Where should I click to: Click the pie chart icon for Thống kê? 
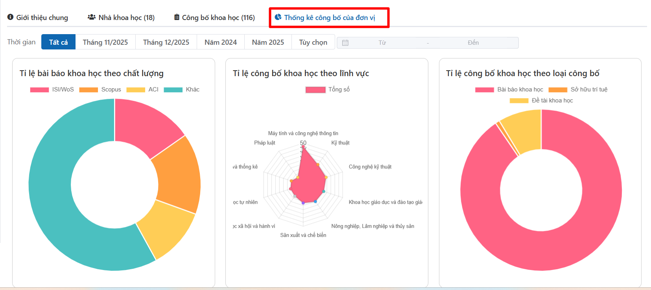click(x=278, y=17)
